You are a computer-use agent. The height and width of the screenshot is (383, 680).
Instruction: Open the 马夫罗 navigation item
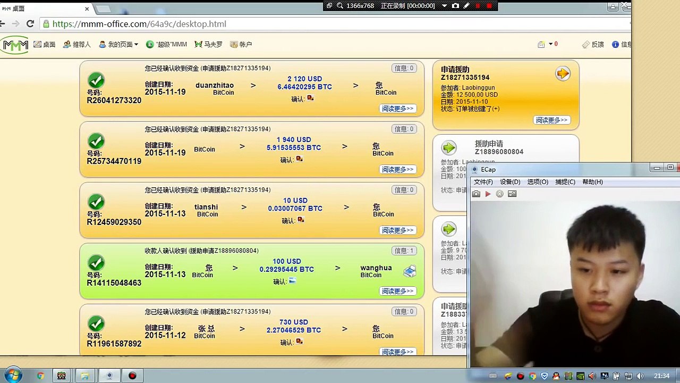coord(208,45)
